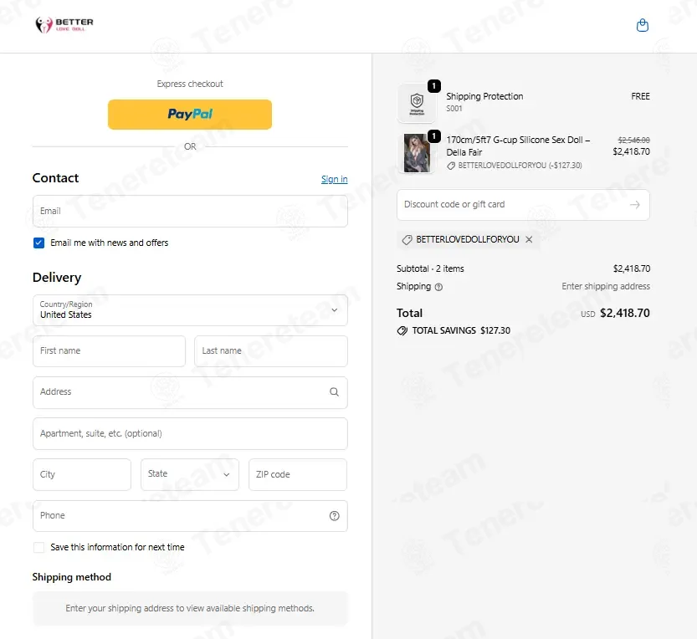
Task: Click the Better Love Doll logo
Action: pyautogui.click(x=64, y=25)
